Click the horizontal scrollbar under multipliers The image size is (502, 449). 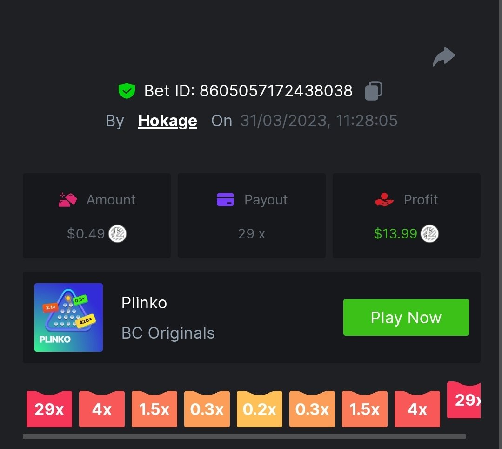244,436
